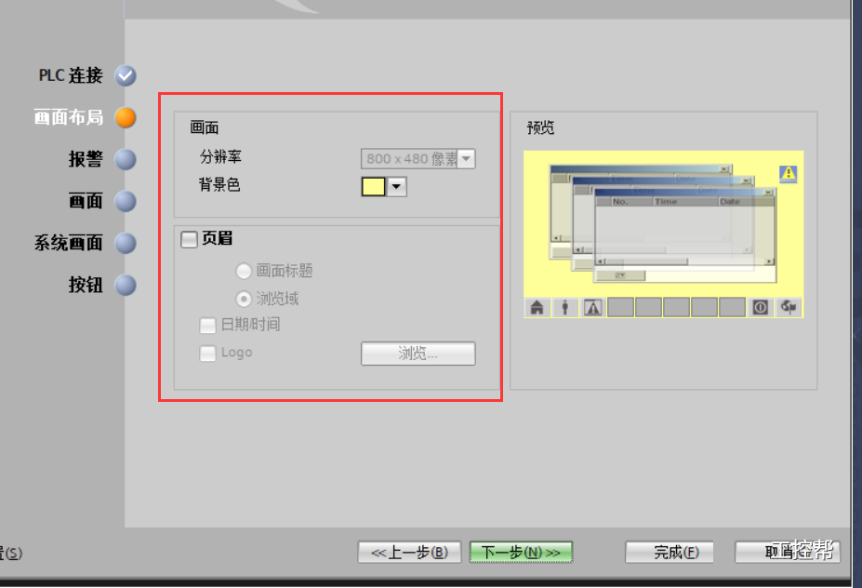This screenshot has height=588, width=862.
Task: Select the 画面 step circle in sidebar
Action: [126, 201]
